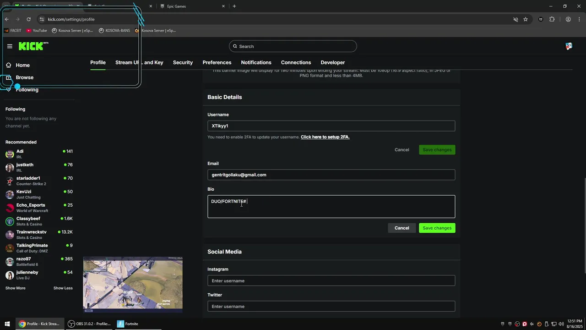586x330 pixels.
Task: Click the OBS tray icon
Action: [x=517, y=324]
